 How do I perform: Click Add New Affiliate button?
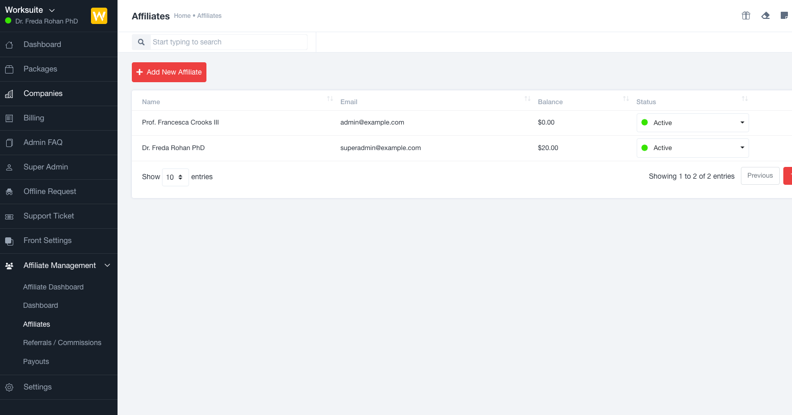coord(169,72)
